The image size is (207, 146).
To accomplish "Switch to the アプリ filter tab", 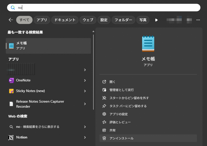I will [x=42, y=20].
